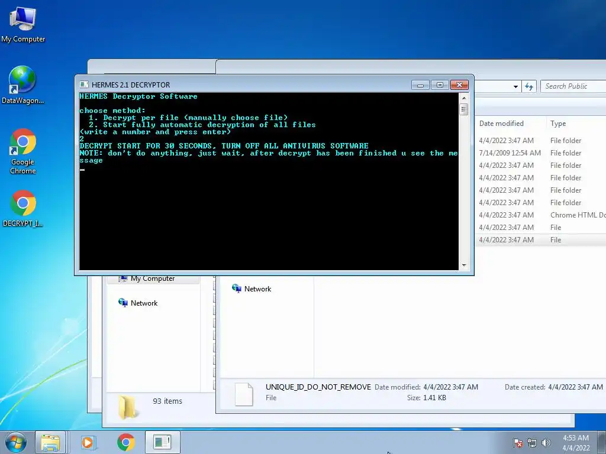Open DataWagon shortcut on desktop
This screenshot has width=606, height=454.
[23, 85]
